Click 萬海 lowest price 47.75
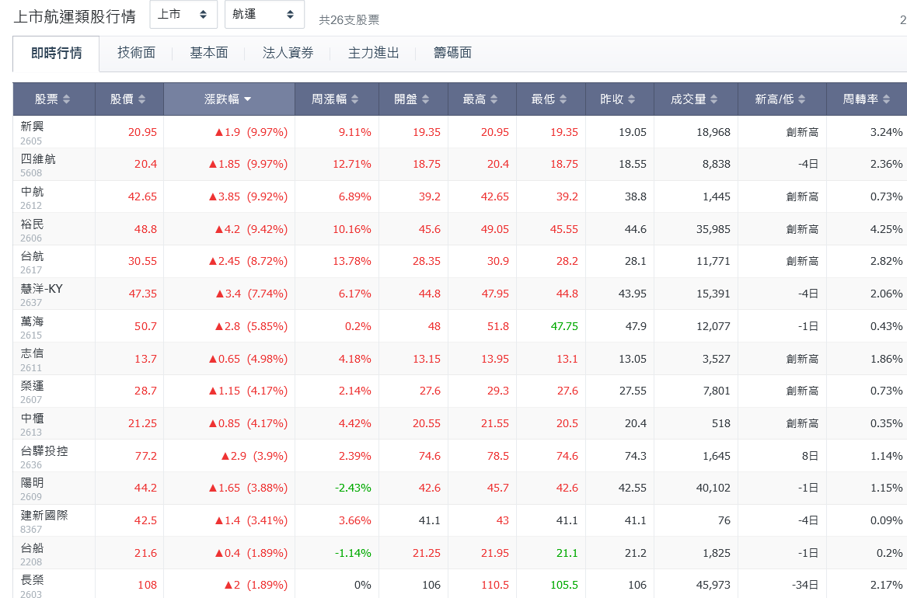This screenshot has height=598, width=907. 564,326
